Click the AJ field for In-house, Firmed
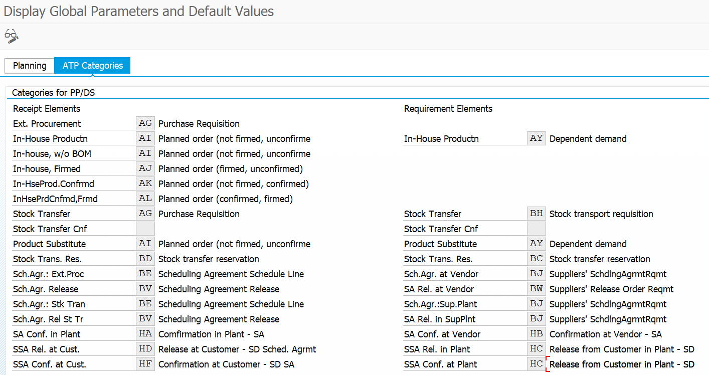The image size is (709, 375). tap(145, 168)
